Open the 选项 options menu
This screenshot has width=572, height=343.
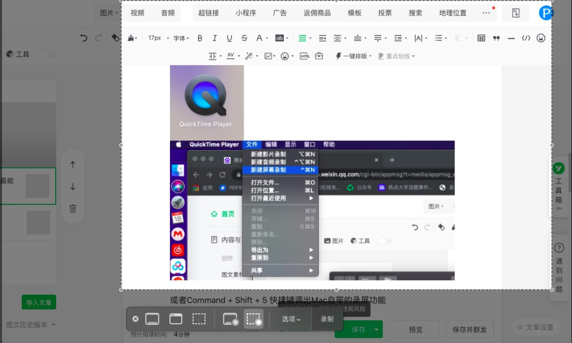291,319
